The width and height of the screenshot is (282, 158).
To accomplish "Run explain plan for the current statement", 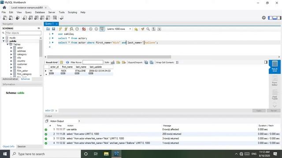I will pyautogui.click(x=71, y=29).
